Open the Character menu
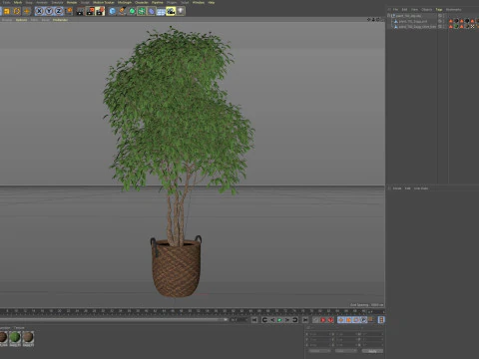This screenshot has height=359, width=479. 142,2
